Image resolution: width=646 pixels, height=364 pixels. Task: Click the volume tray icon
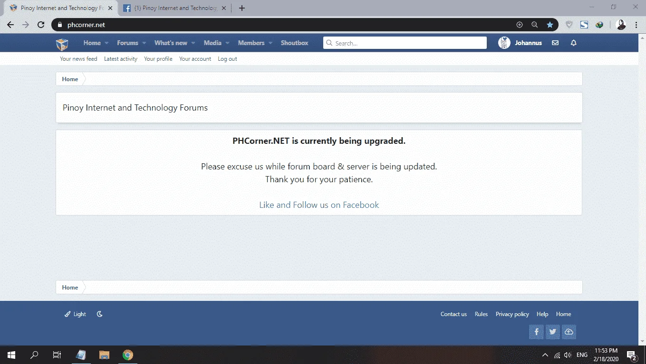click(568, 355)
